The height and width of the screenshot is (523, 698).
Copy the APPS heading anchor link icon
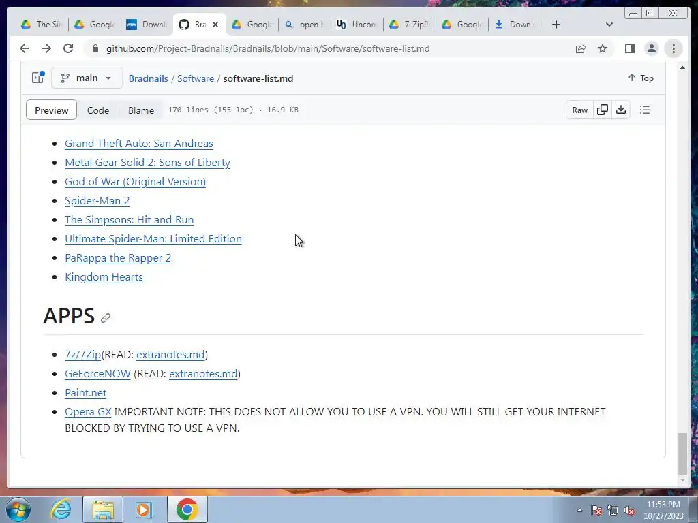106,318
